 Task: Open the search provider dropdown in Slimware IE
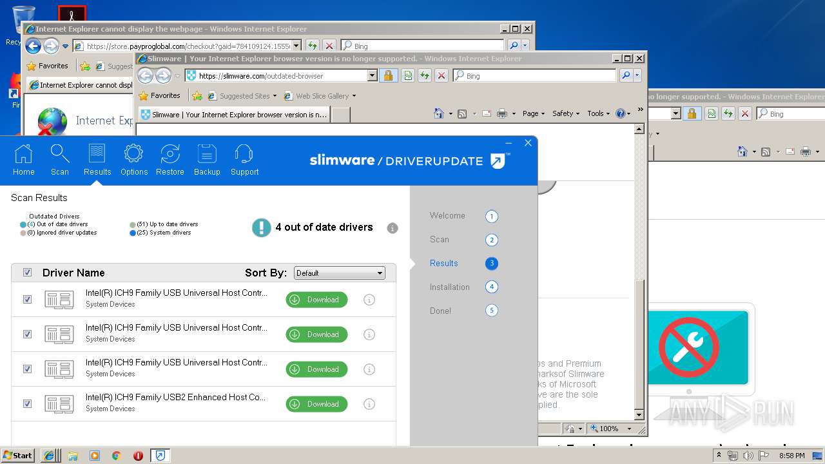(x=637, y=76)
